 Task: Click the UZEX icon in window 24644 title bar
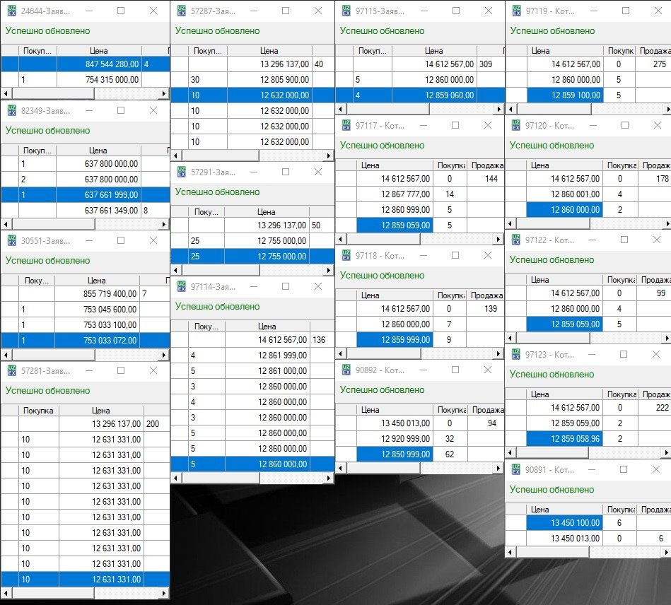pos(11,11)
